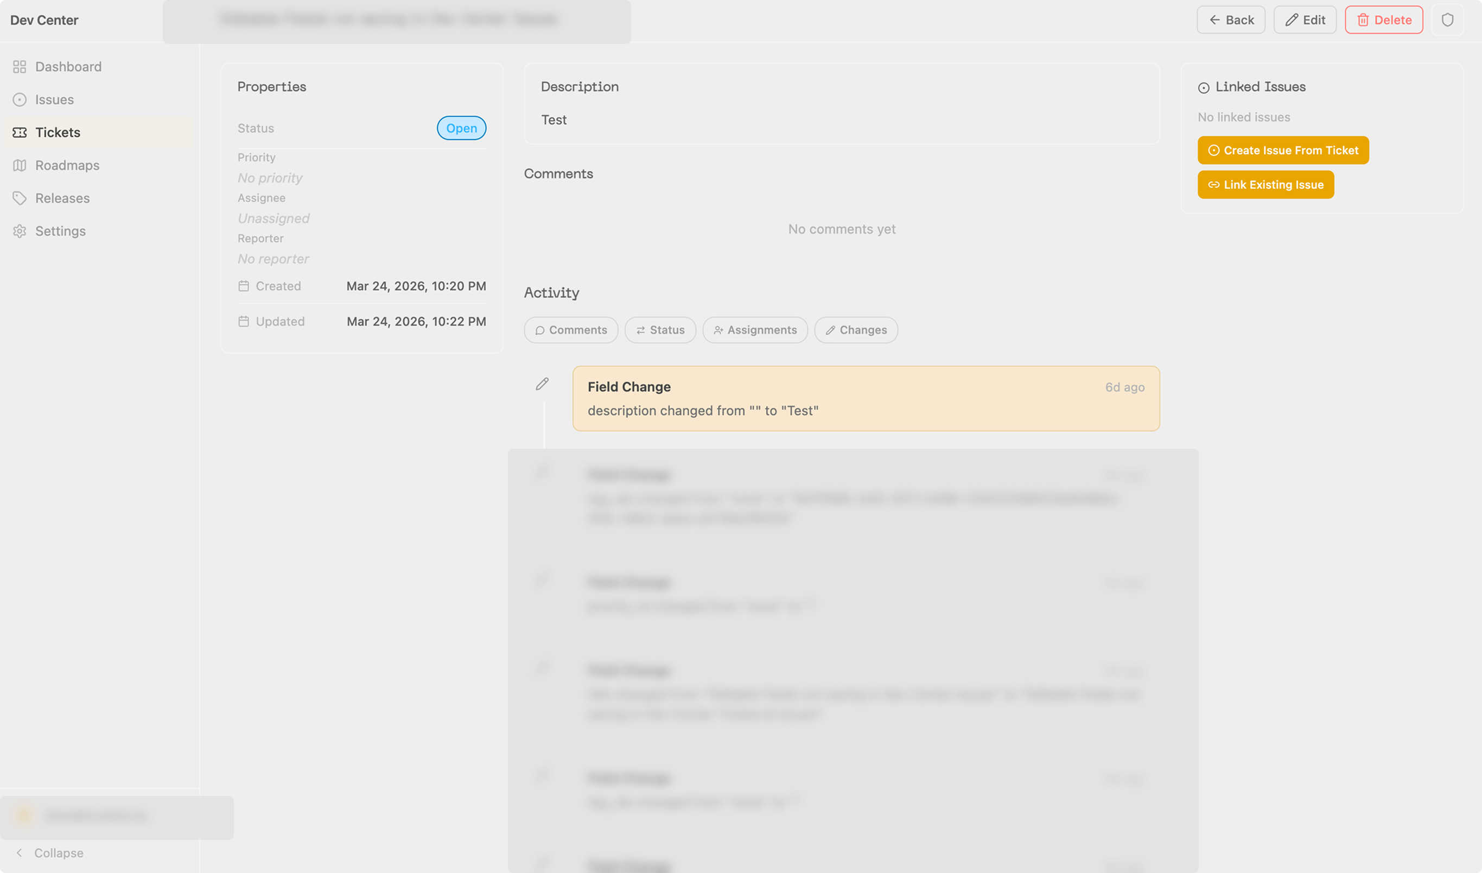Screen dimensions: 1482x873
Task: Delete this ticket
Action: click(x=1383, y=20)
